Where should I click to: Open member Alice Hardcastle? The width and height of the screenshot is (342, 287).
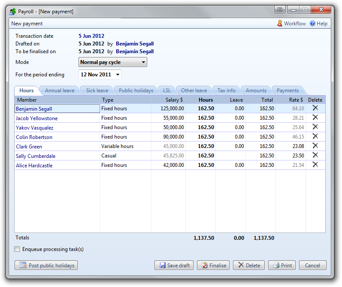click(34, 165)
